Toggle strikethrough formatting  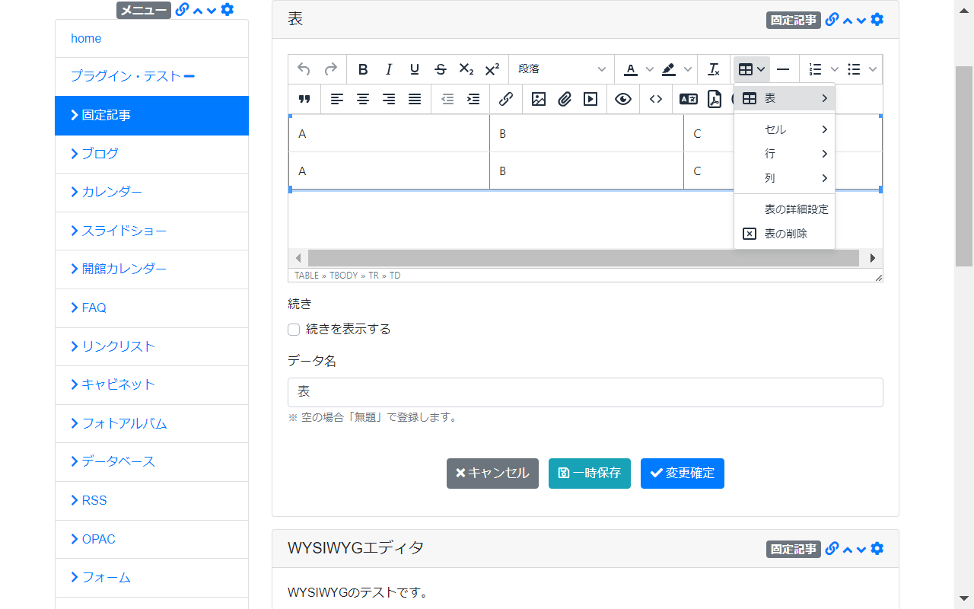[441, 69]
